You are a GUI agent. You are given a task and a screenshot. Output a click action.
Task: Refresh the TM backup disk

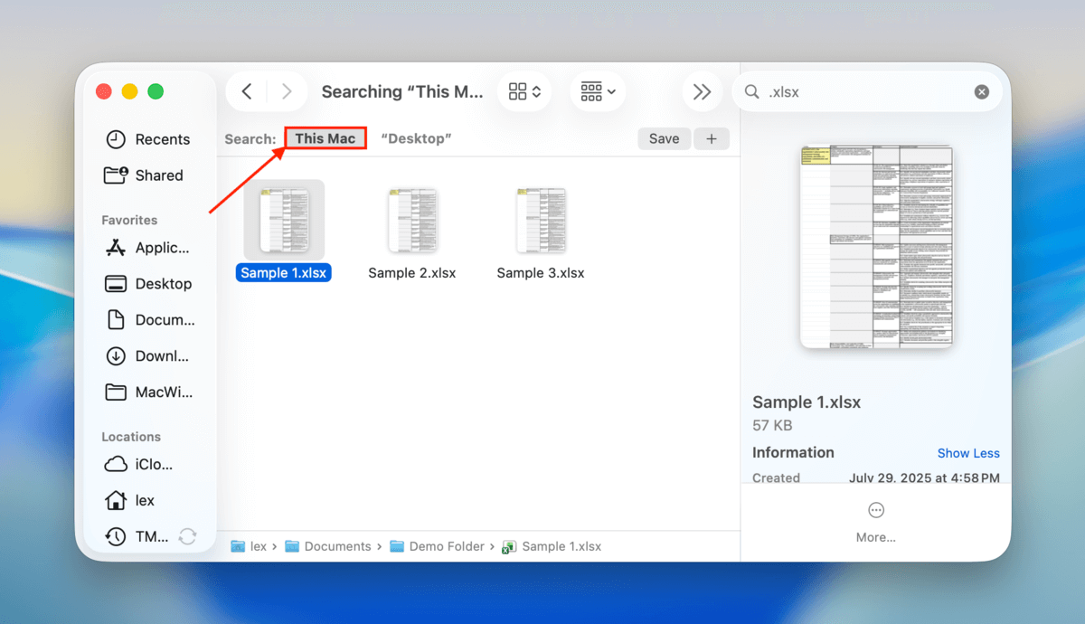[187, 535]
